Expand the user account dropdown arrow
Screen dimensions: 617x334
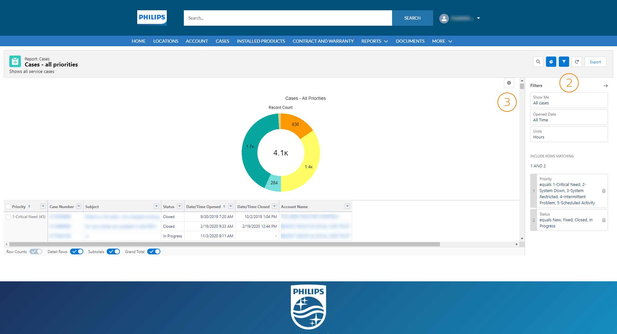(x=478, y=18)
